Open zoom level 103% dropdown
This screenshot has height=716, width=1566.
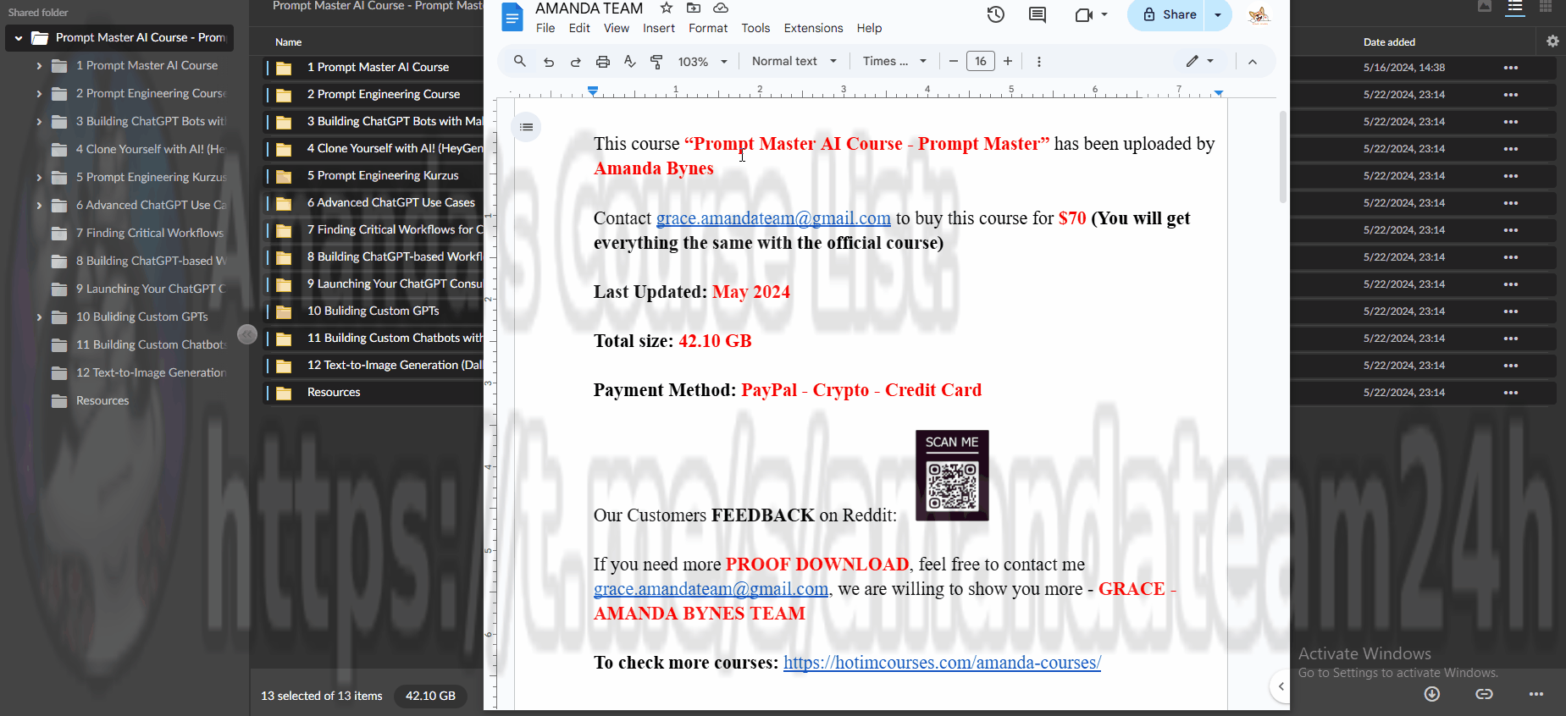[x=702, y=62]
